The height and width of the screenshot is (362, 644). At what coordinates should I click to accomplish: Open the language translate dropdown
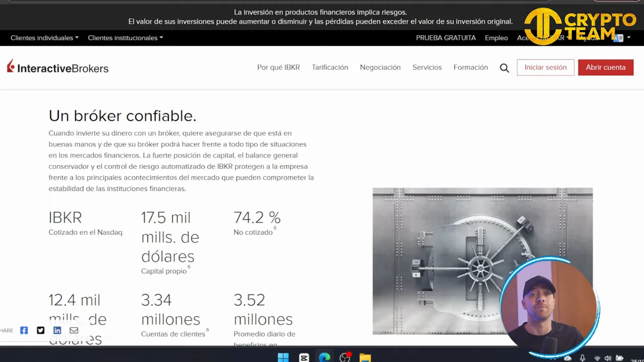coord(621,38)
